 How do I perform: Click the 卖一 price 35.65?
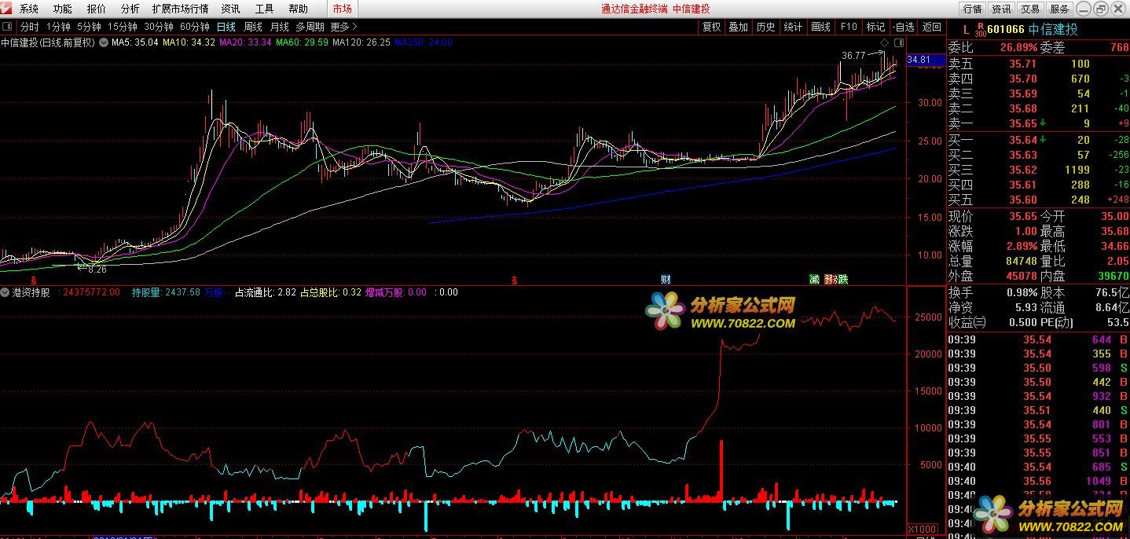[1023, 124]
